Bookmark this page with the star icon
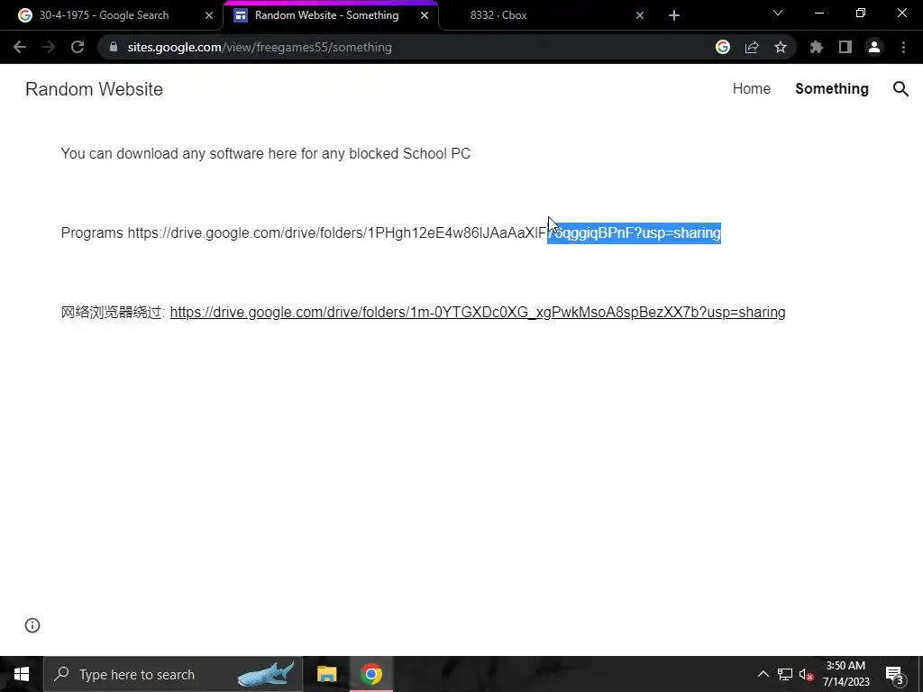 pyautogui.click(x=781, y=47)
